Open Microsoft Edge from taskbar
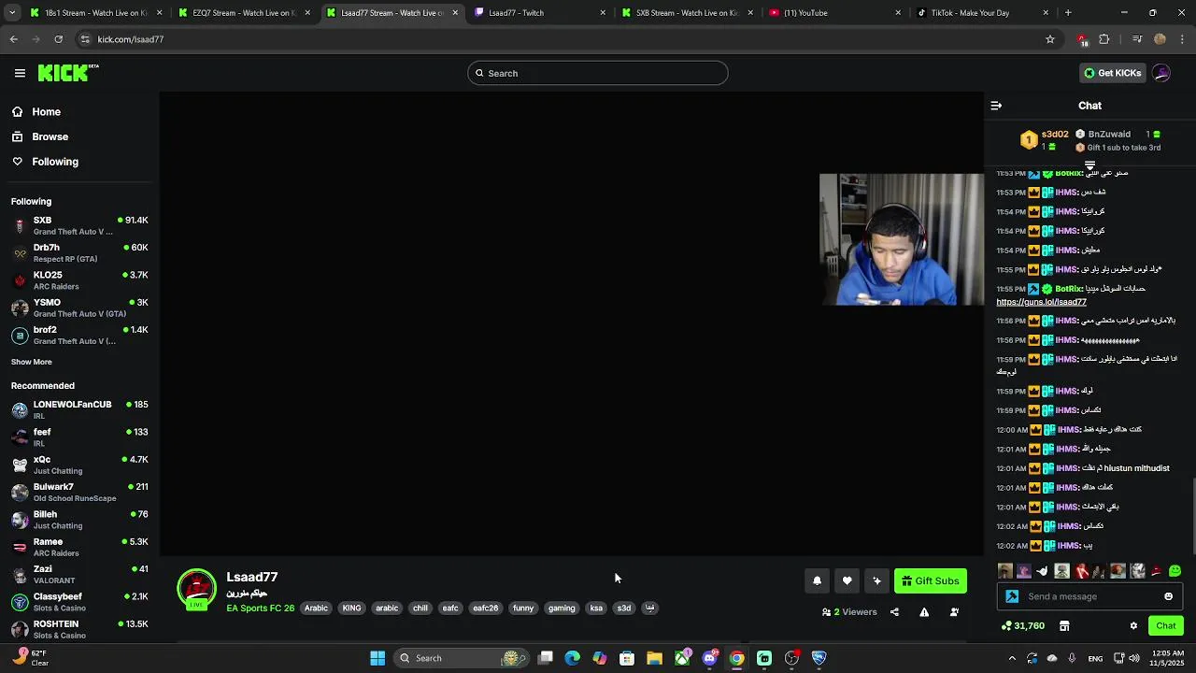Image resolution: width=1196 pixels, height=673 pixels. point(573,658)
